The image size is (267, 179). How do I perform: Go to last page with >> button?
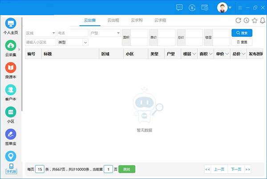click(x=247, y=169)
